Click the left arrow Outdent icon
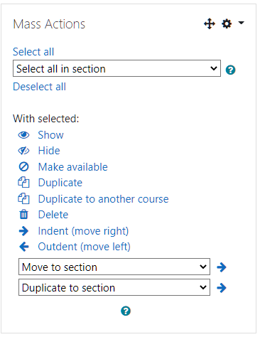The image size is (260, 337). click(x=24, y=247)
